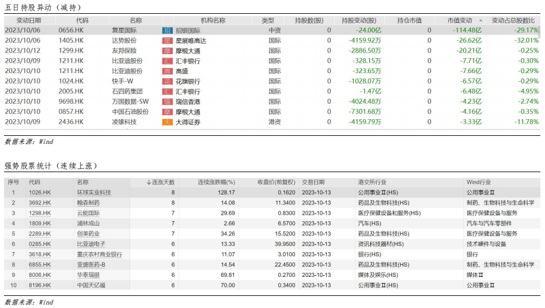Select the 39.9500 closing price cell
Image resolution: width=545 pixels, height=308 pixels.
click(285, 244)
